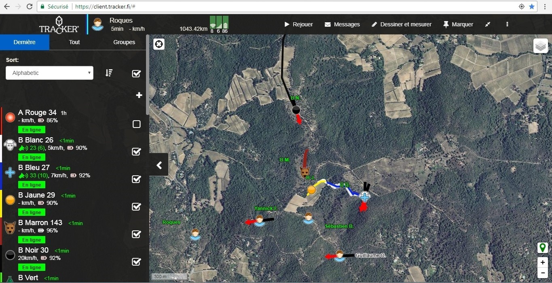The width and height of the screenshot is (552, 283).
Task: Select the B Noir 30 device name
Action: 33,250
